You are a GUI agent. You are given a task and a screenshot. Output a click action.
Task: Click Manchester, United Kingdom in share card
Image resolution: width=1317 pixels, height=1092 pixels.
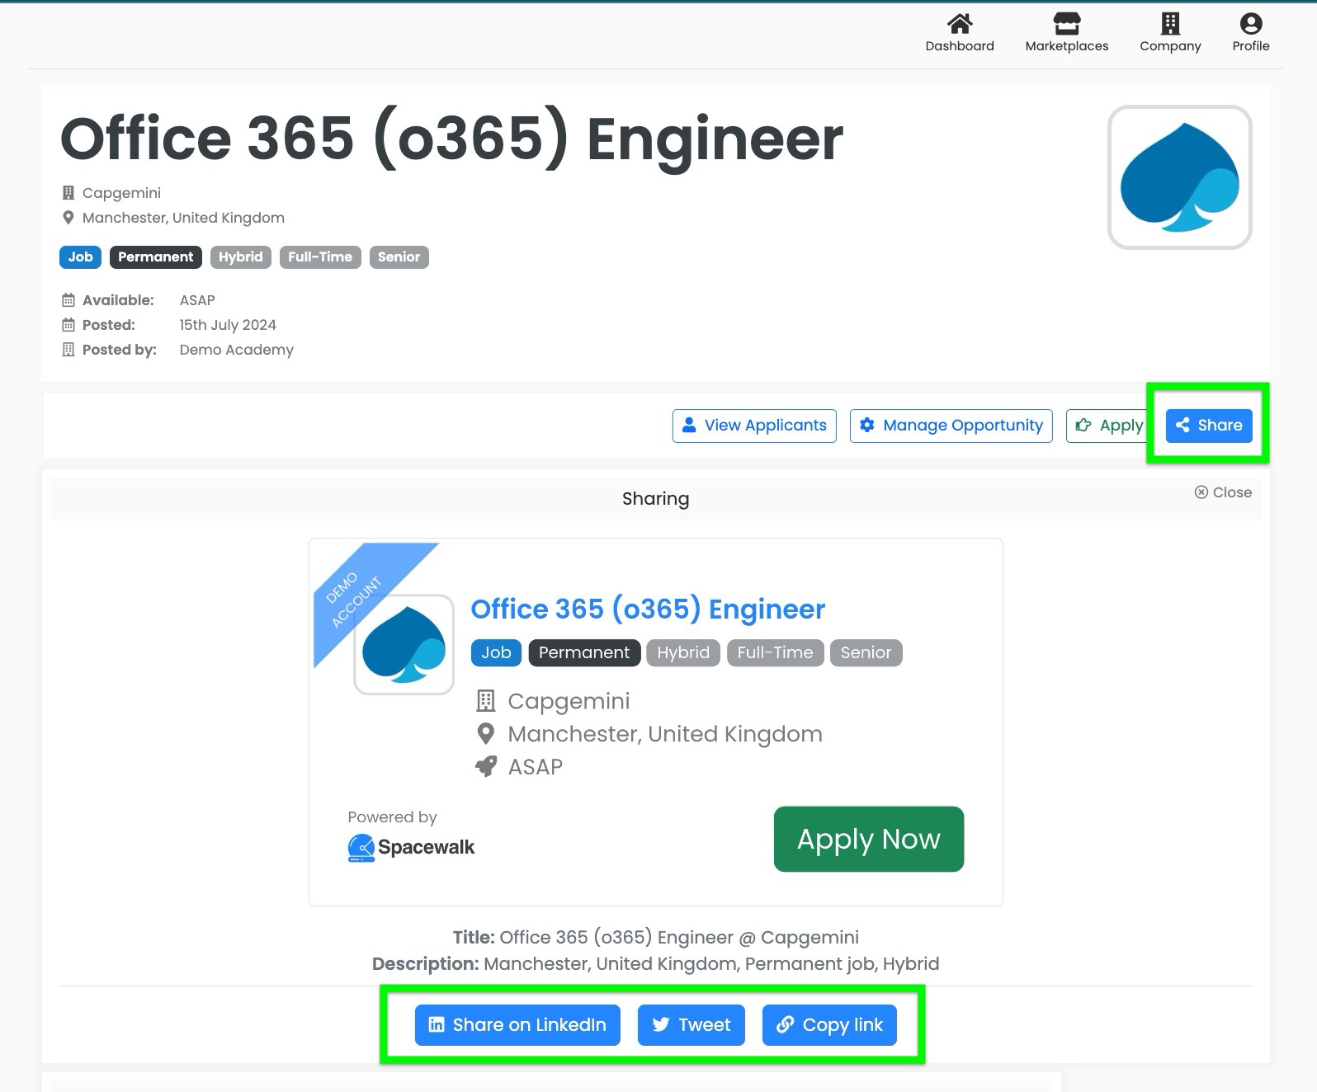(665, 734)
